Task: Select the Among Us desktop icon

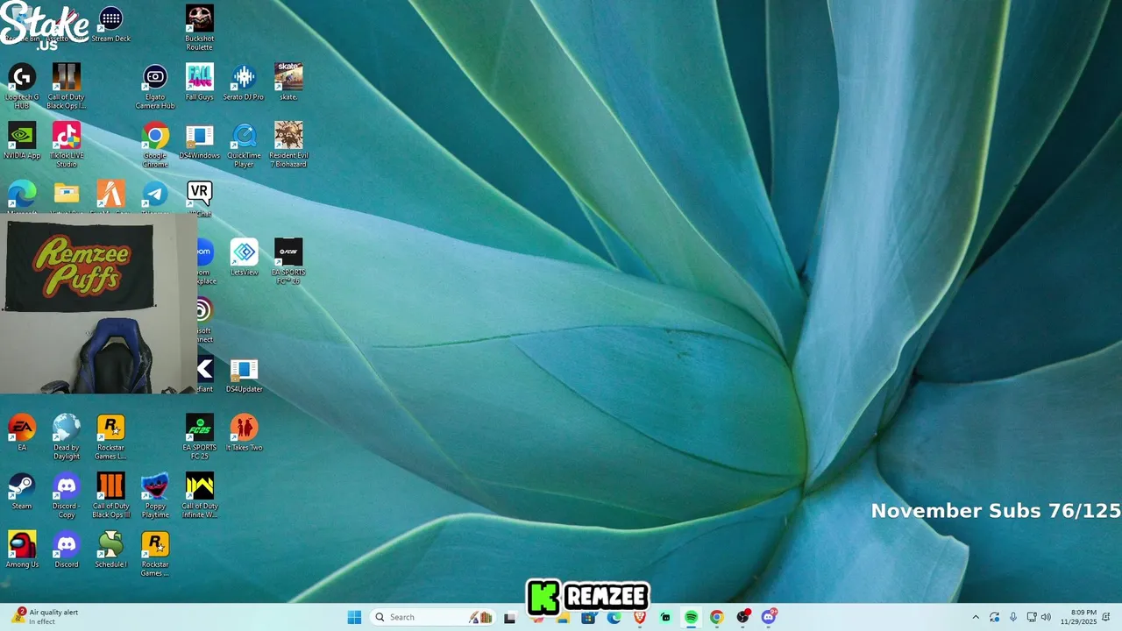Action: 22,549
